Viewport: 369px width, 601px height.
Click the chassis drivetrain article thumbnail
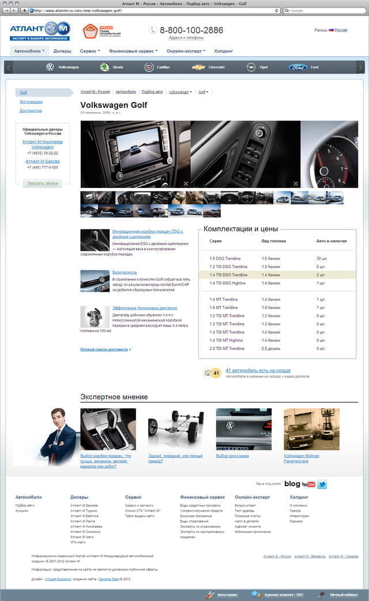pyautogui.click(x=176, y=429)
